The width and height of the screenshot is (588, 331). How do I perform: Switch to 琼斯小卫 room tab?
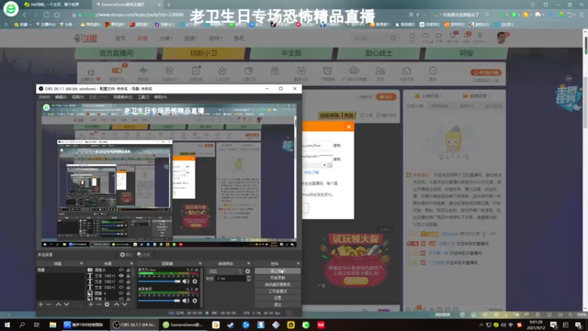click(204, 53)
